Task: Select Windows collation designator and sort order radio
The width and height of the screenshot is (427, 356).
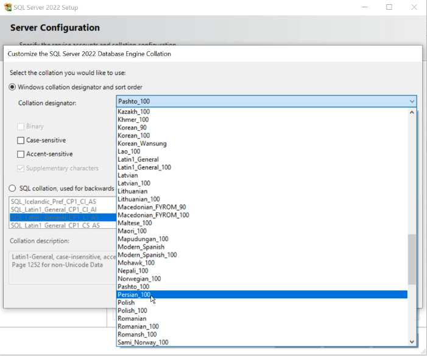Action: click(x=12, y=87)
